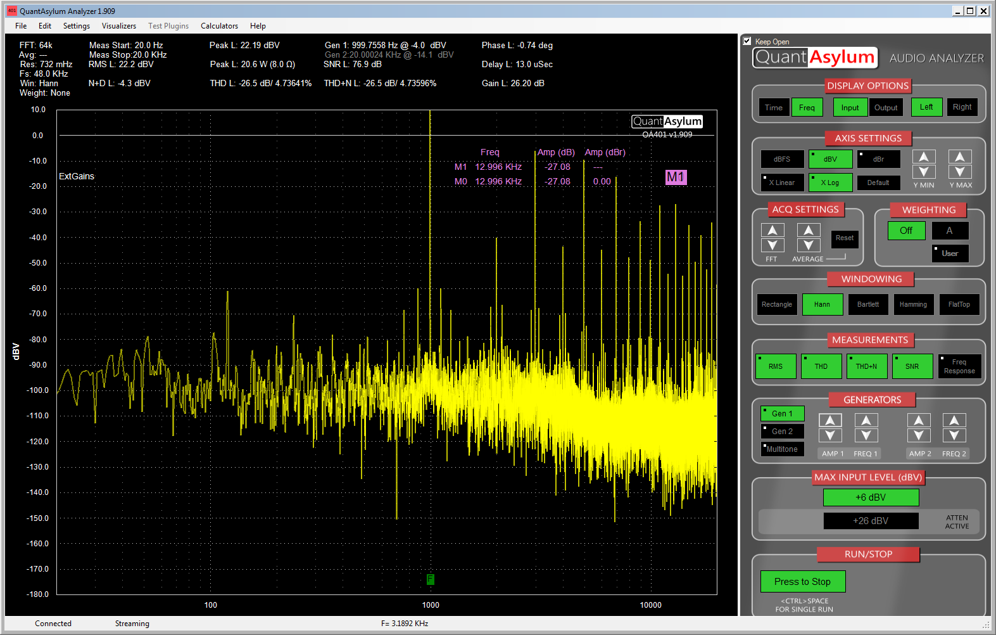This screenshot has height=635, width=996.
Task: Toggle the Freq display option
Action: (x=807, y=107)
